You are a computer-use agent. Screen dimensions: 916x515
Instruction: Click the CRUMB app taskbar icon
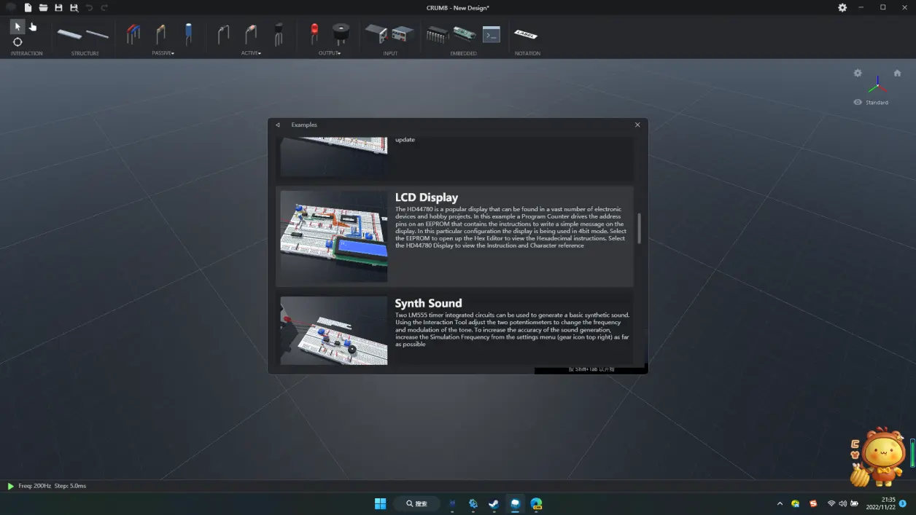515,503
